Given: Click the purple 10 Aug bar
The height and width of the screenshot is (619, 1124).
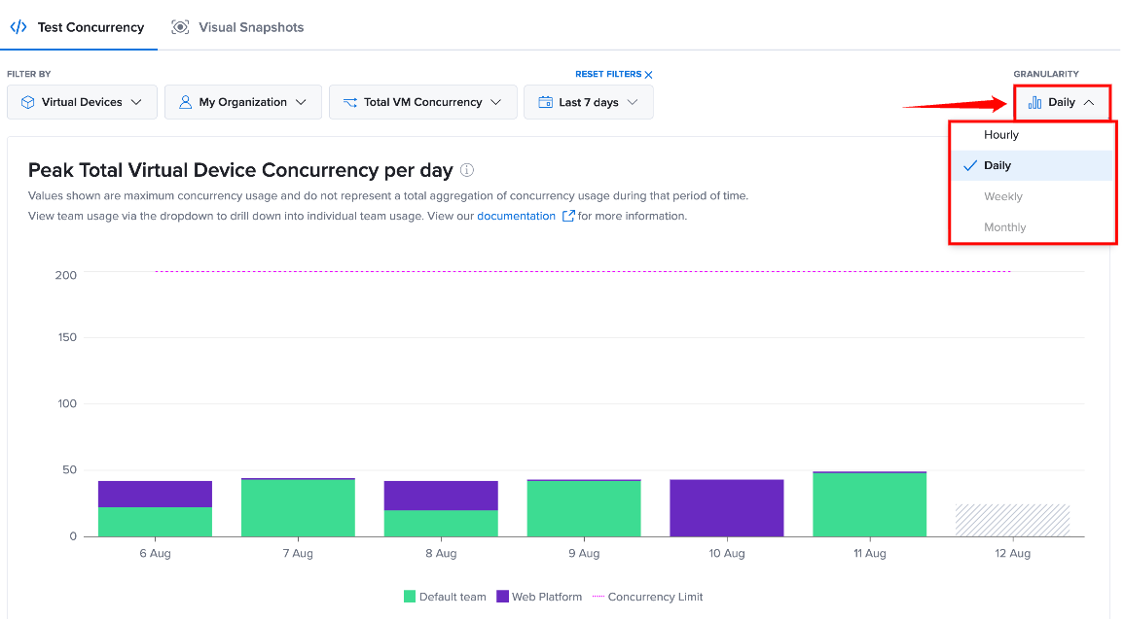Looking at the screenshot, I should click(727, 508).
